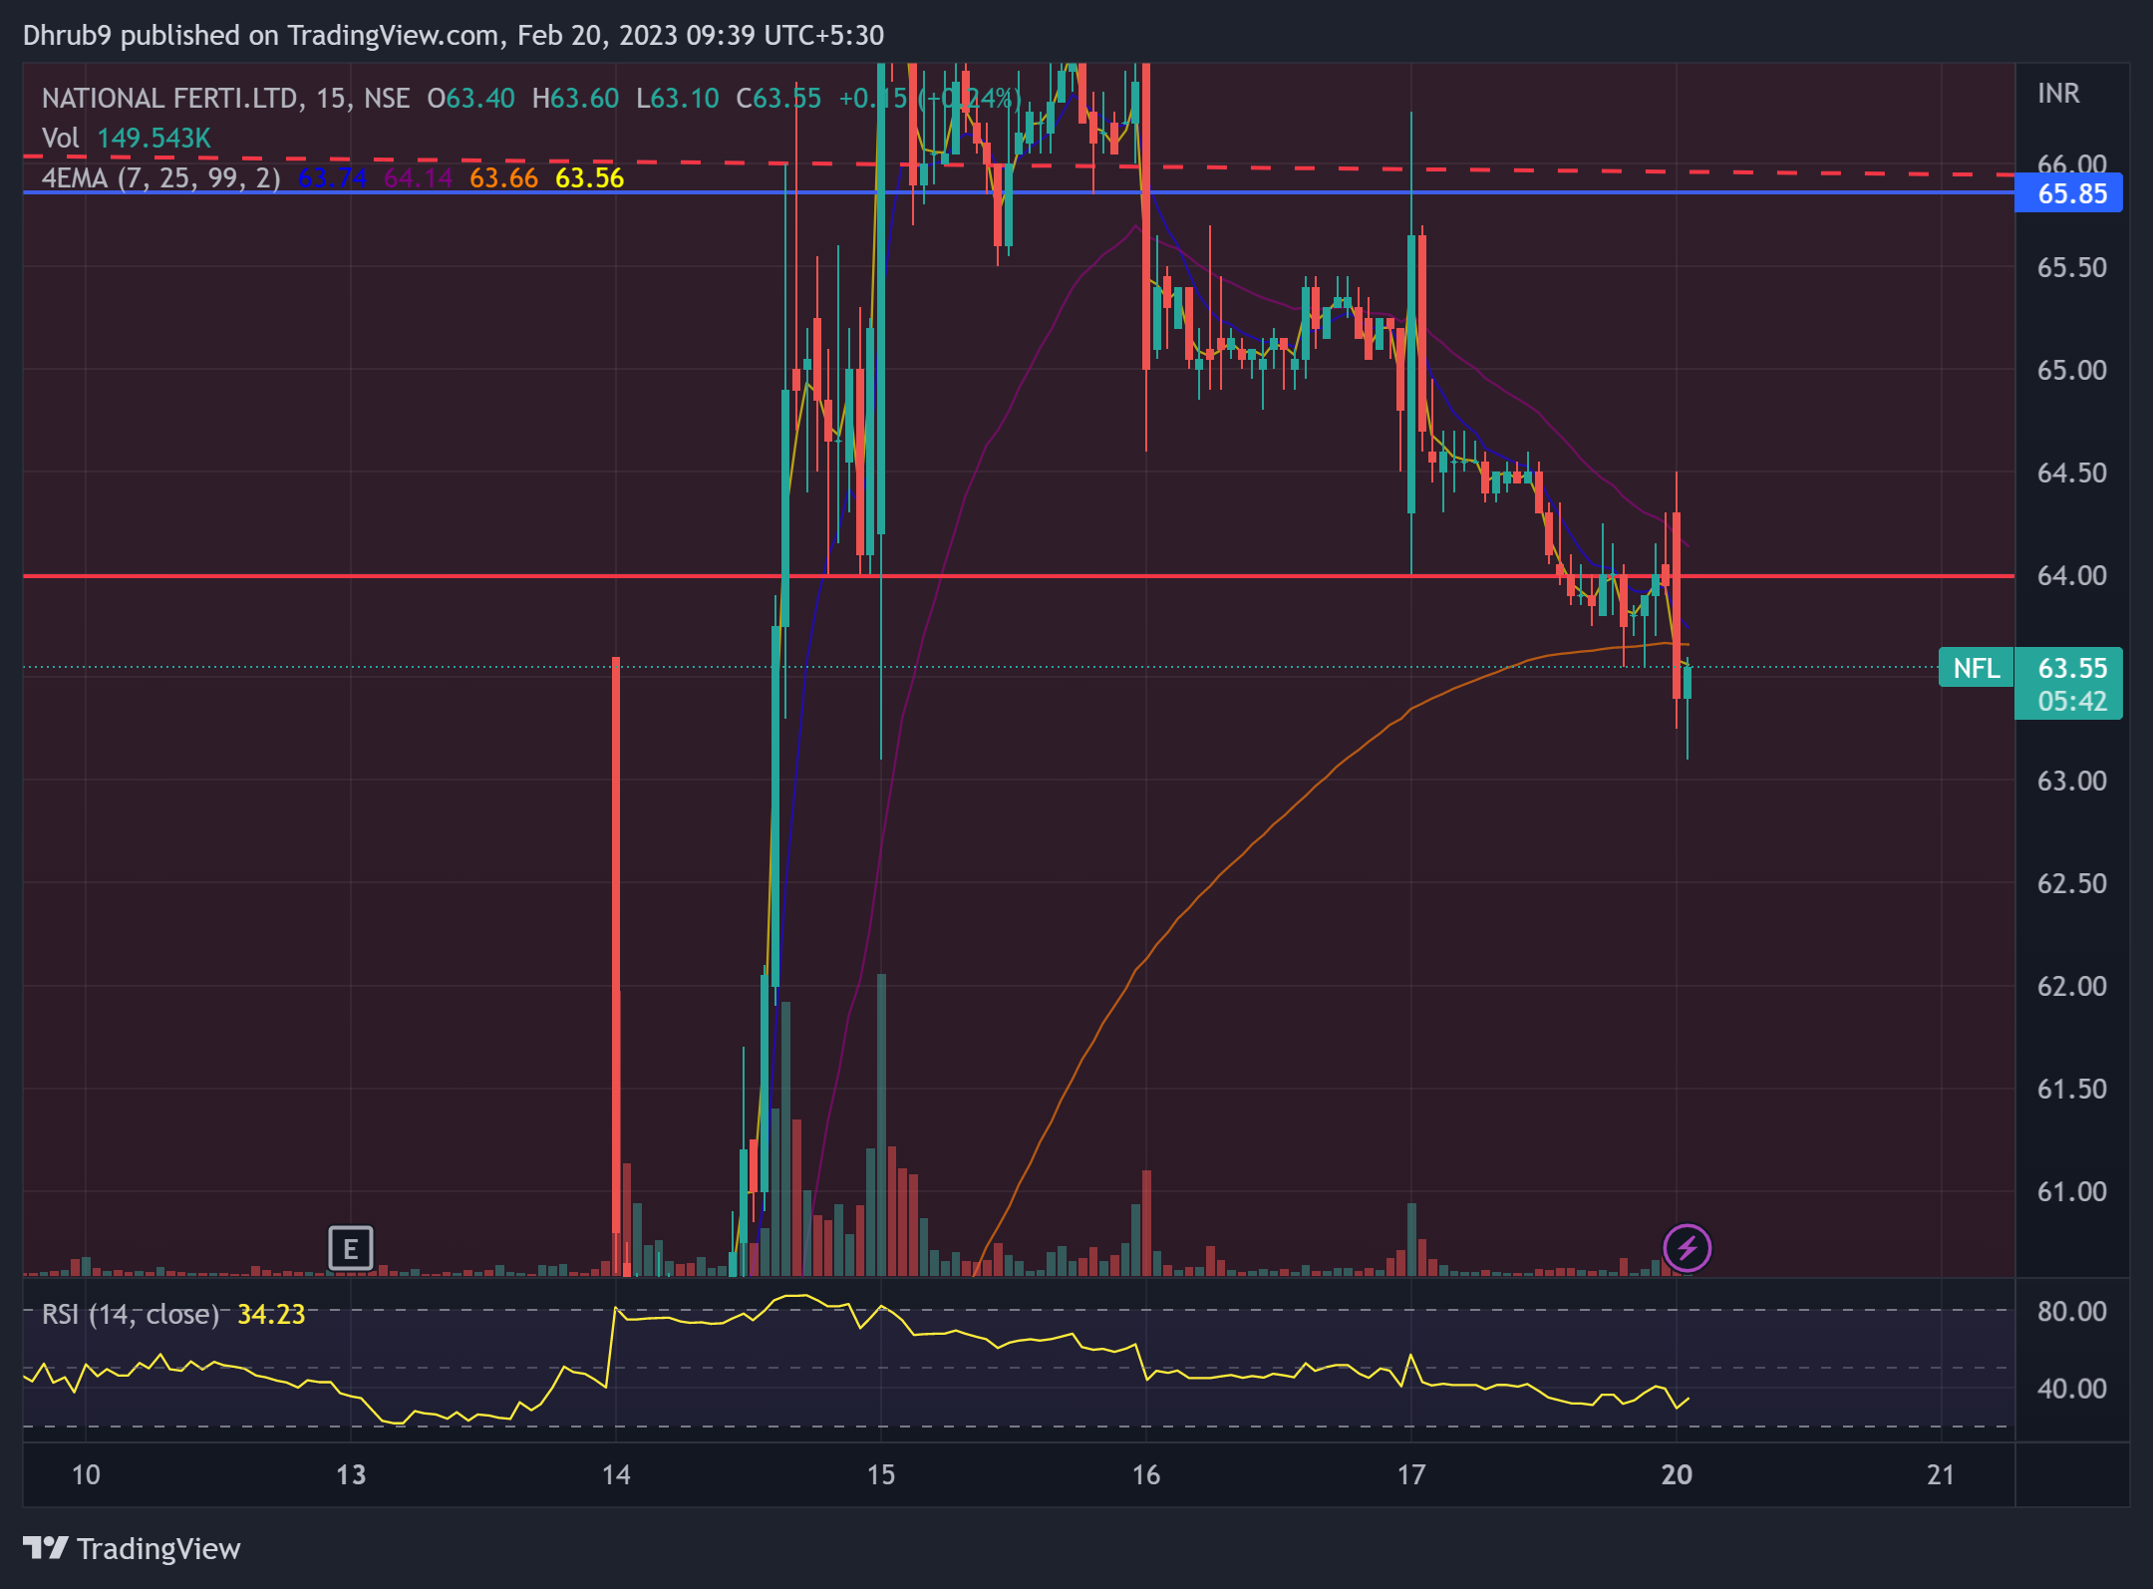Click the 66.00 price axis label
The height and width of the screenshot is (1589, 2153).
(2071, 162)
